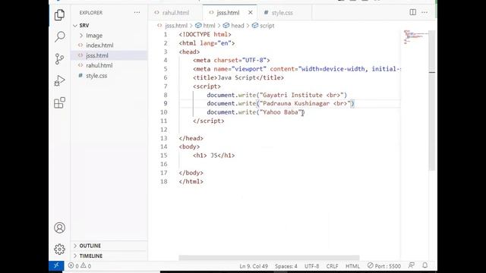Click the <h1> JS</h1> line
Screen dimensions: 486x273
pyautogui.click(x=213, y=155)
